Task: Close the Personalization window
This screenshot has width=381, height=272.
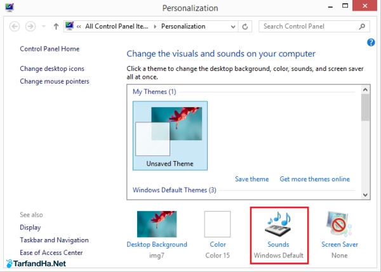Action: [x=364, y=6]
